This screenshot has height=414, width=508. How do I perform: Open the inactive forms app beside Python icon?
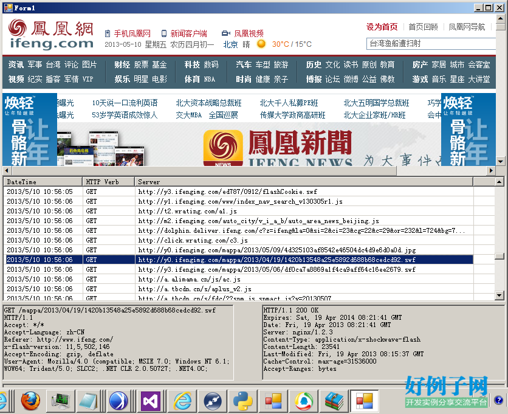273,401
